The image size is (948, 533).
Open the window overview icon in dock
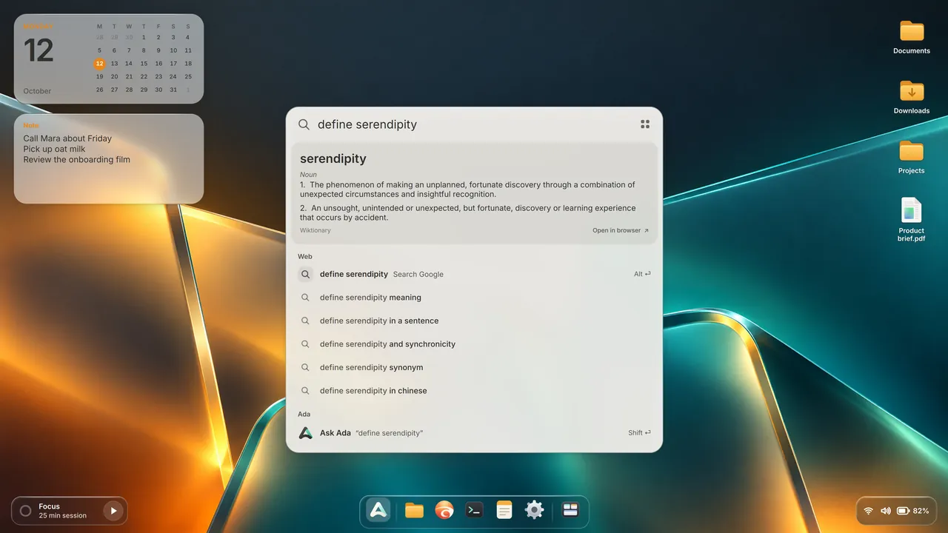pyautogui.click(x=570, y=510)
